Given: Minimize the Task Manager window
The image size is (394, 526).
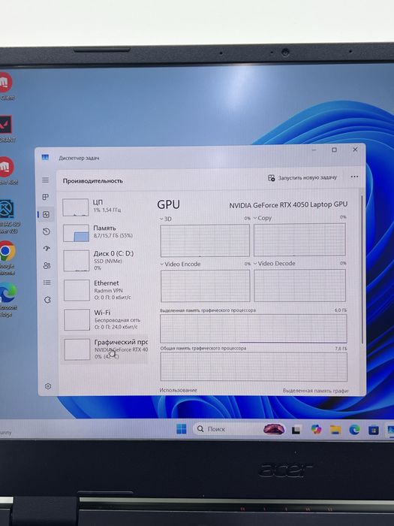Looking at the screenshot, I should pos(314,150).
